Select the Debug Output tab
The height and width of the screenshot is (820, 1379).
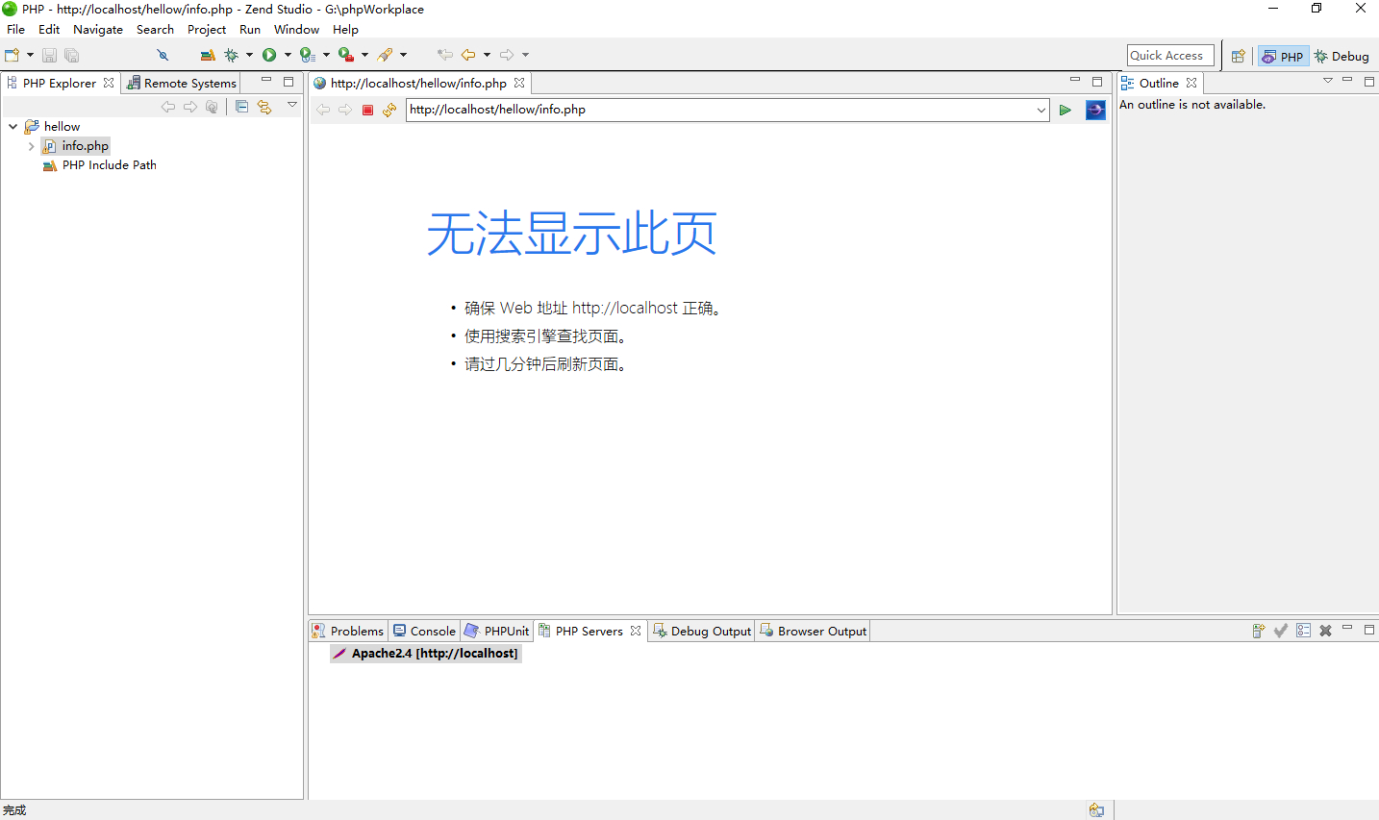click(x=702, y=632)
